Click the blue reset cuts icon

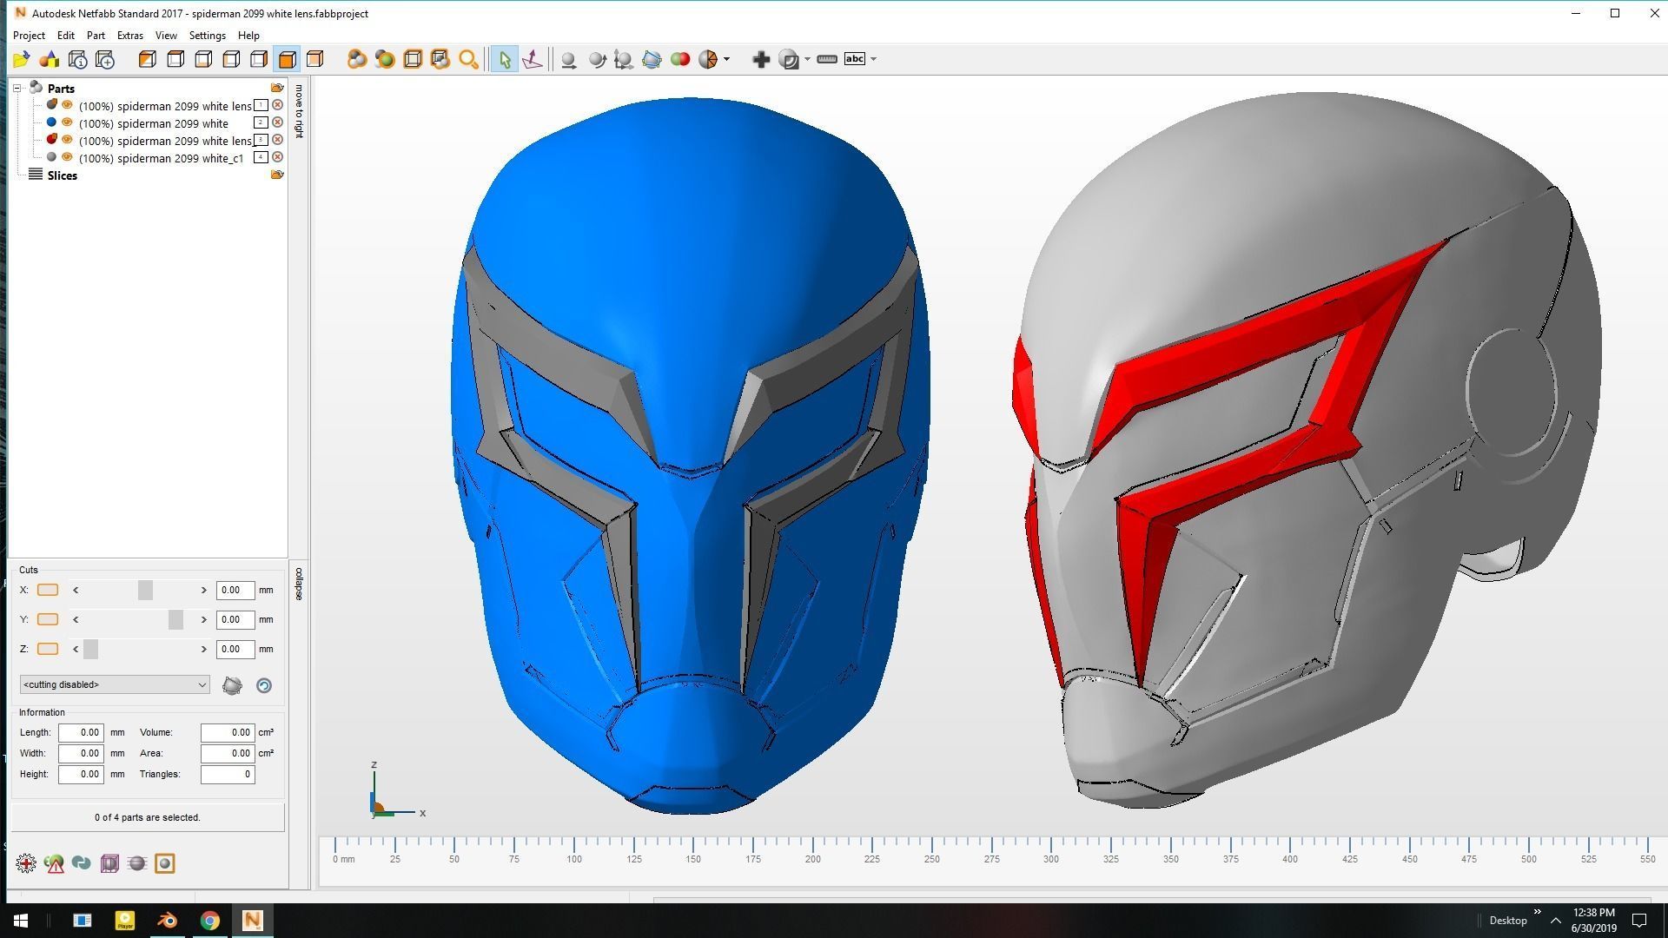pyautogui.click(x=264, y=685)
